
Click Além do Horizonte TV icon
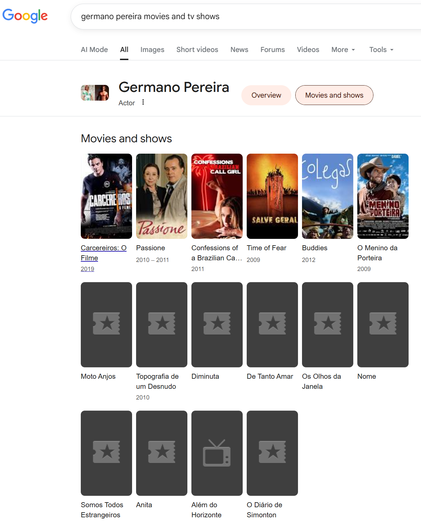click(217, 453)
